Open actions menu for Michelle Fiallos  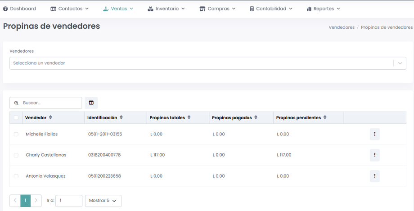click(x=374, y=134)
